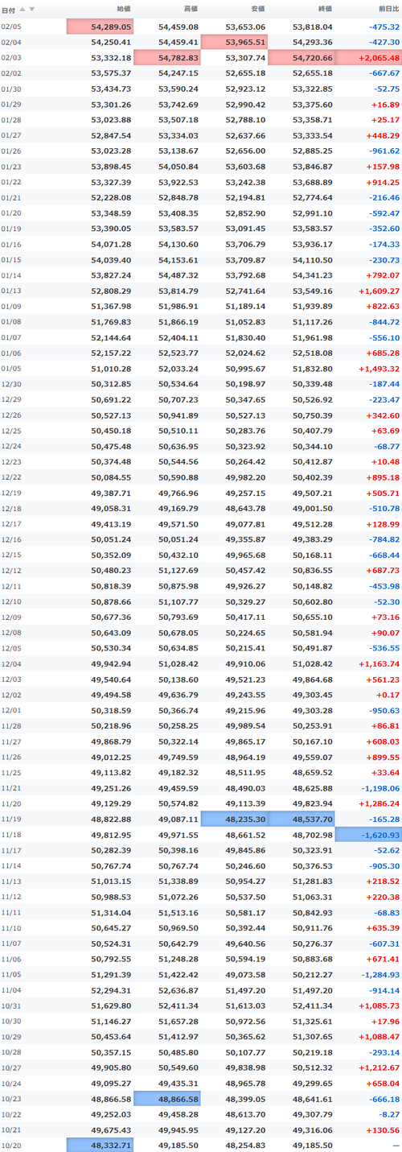The image size is (402, 1152).
Task: Click the date cell 10/20
Action: tap(11, 1145)
